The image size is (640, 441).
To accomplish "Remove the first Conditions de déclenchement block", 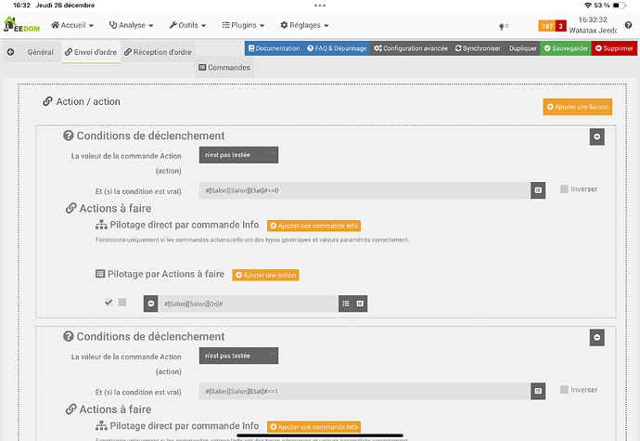I will [x=596, y=136].
